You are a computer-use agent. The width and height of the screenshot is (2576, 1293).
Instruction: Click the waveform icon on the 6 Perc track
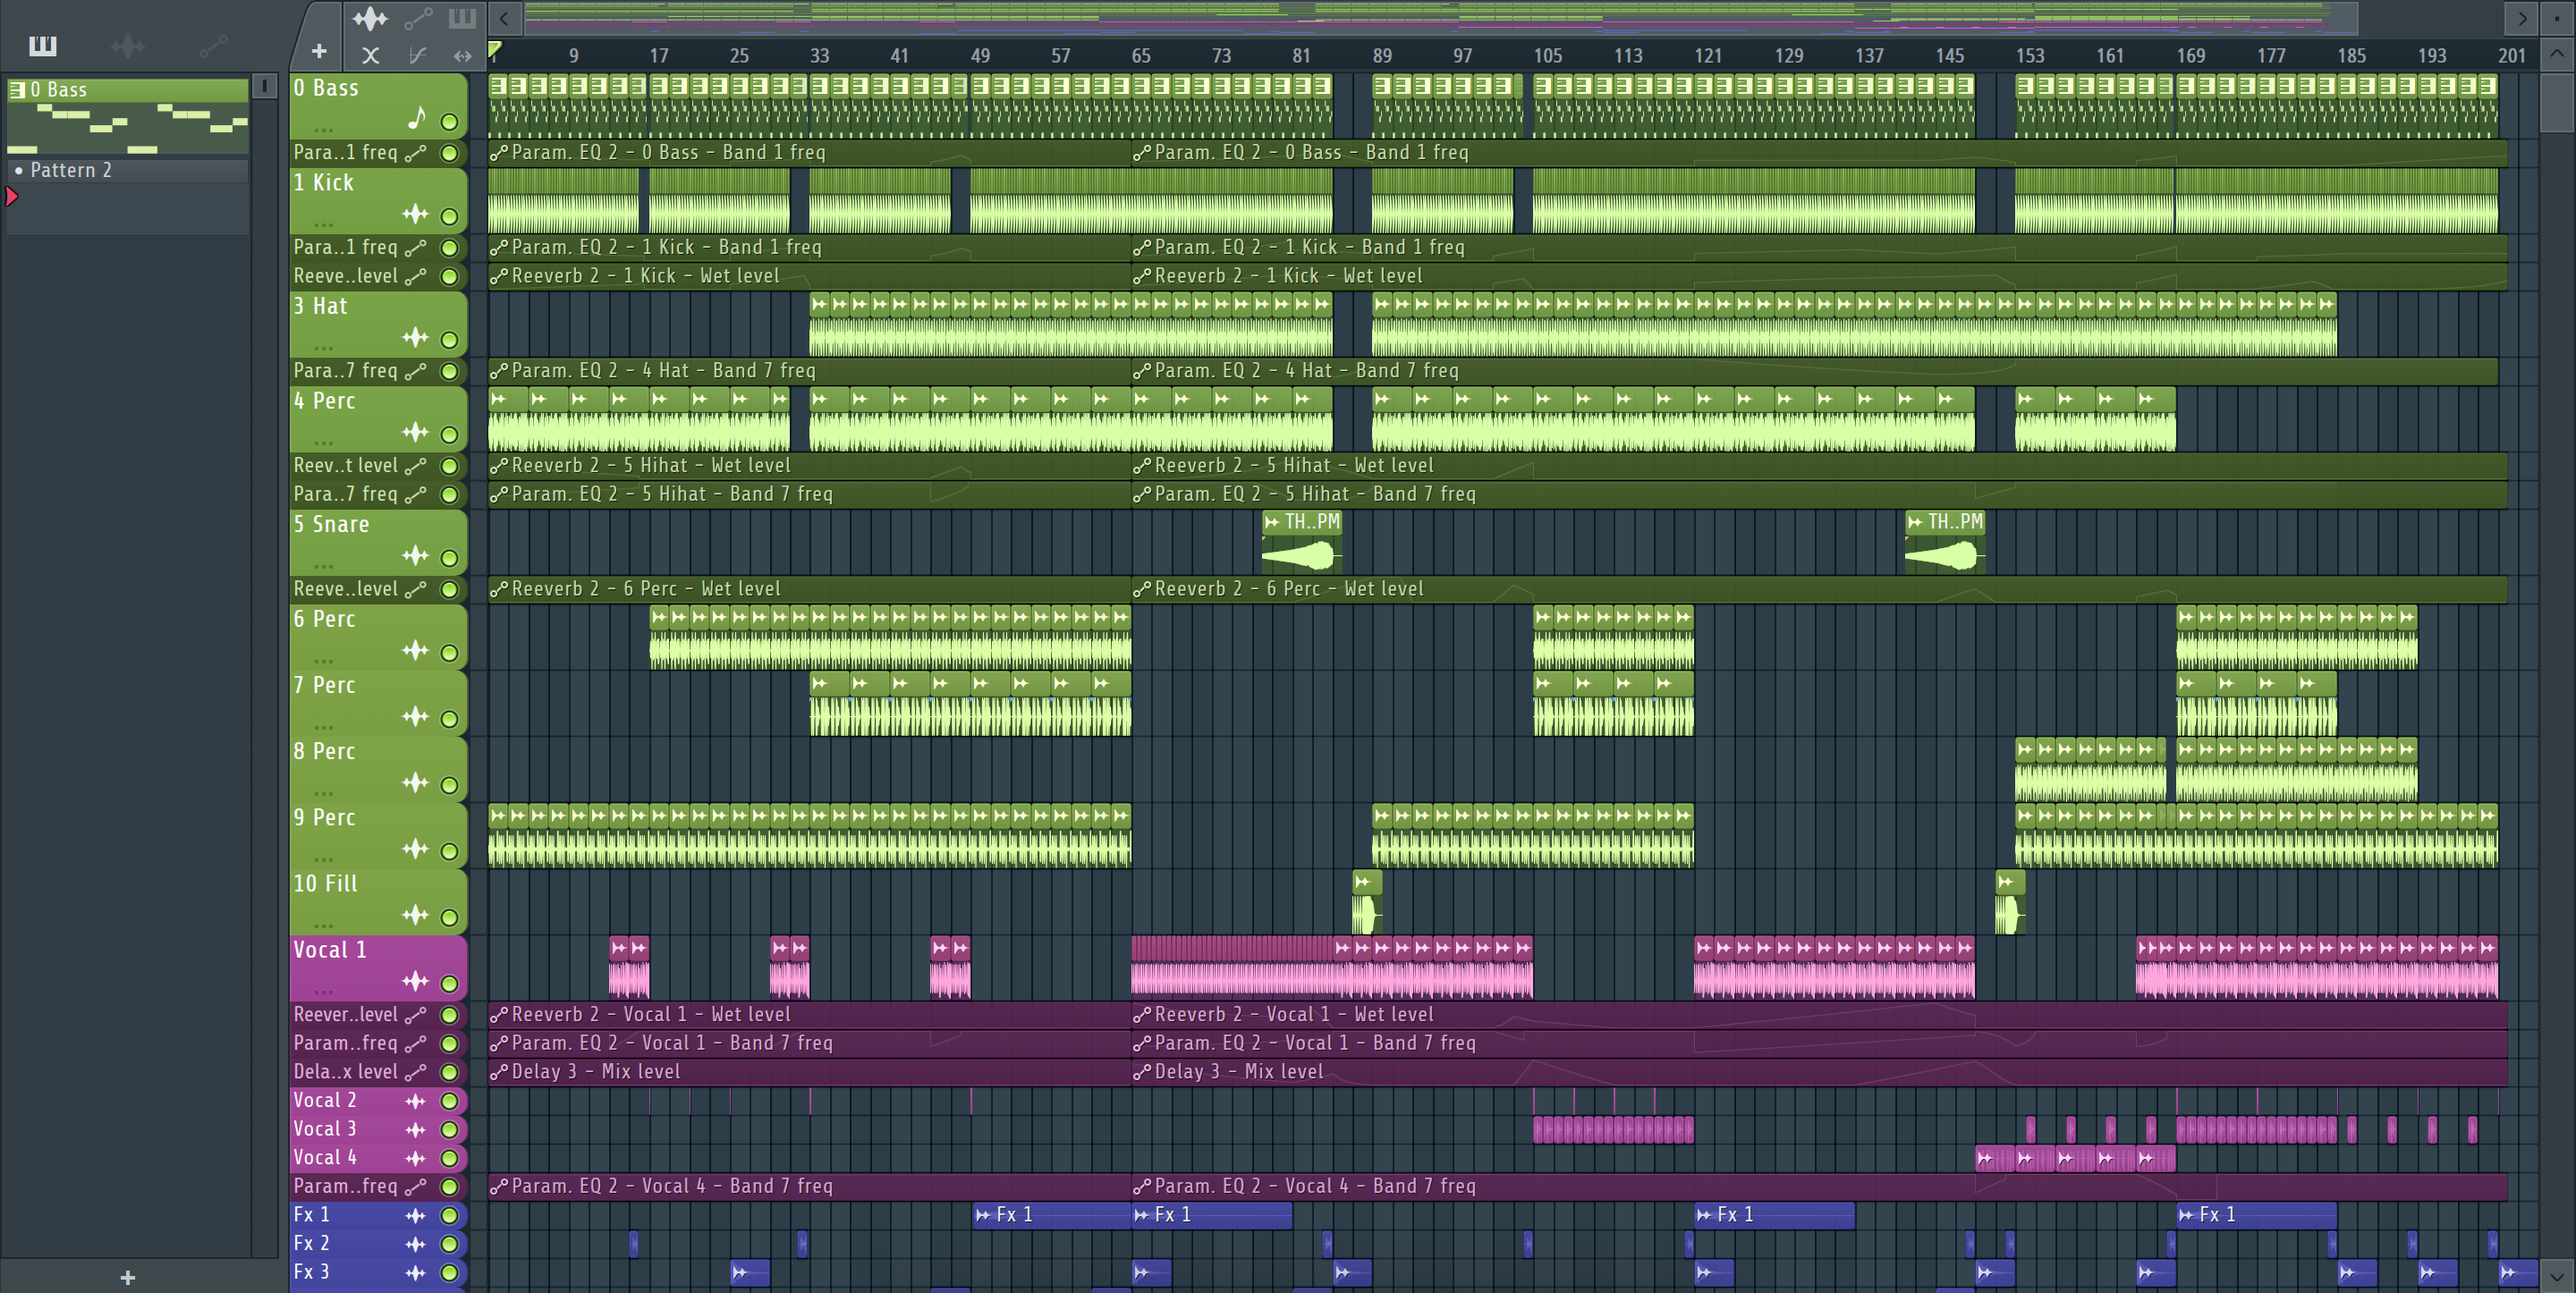coord(415,651)
